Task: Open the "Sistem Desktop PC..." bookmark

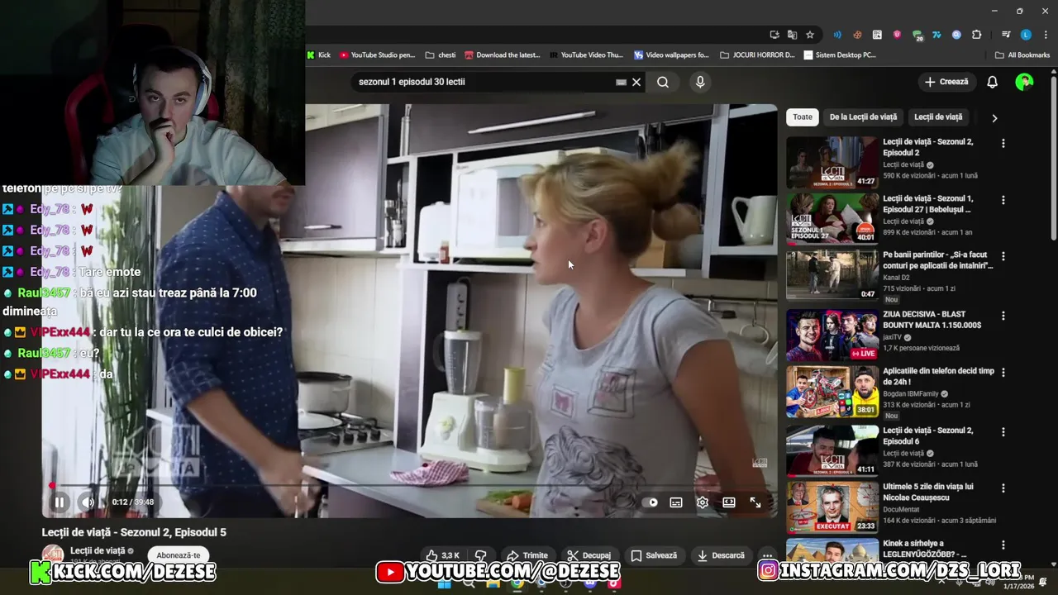Action: (839, 55)
